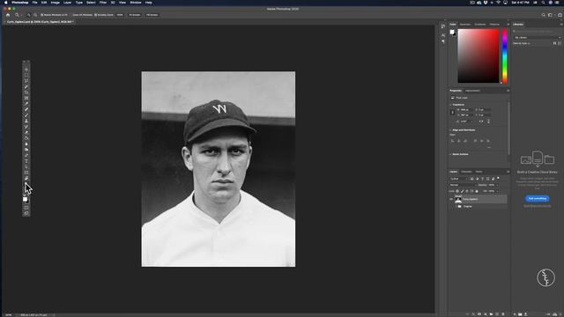Collapse the Align and Distribute section

[x=450, y=129]
